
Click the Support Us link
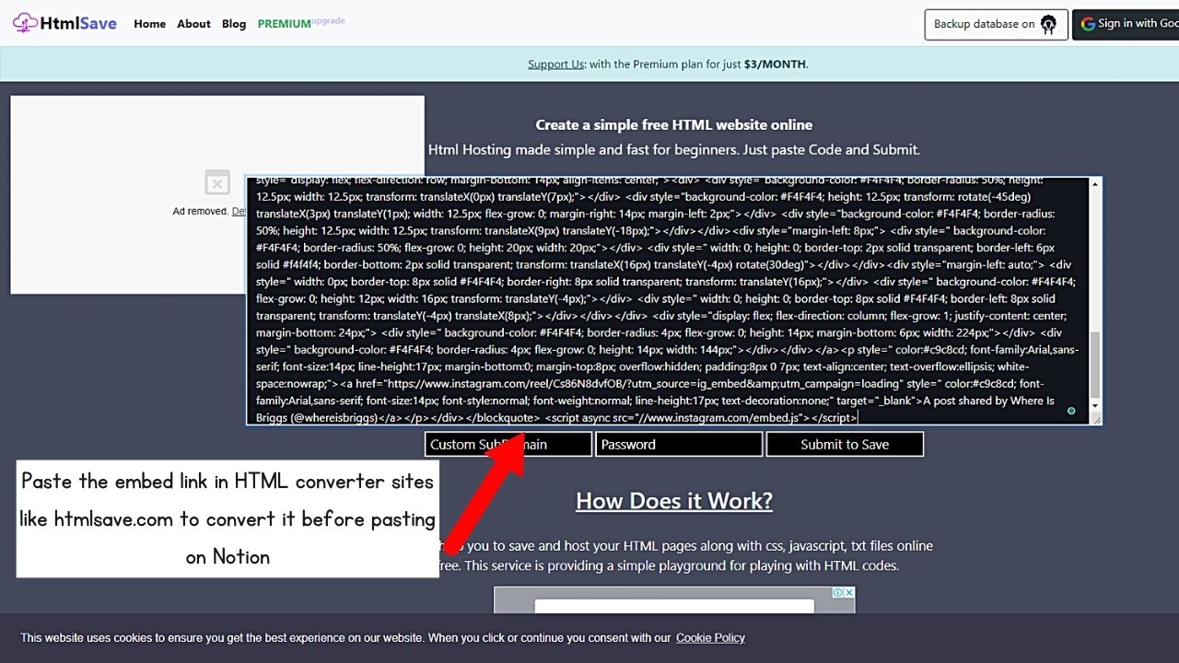[555, 64]
